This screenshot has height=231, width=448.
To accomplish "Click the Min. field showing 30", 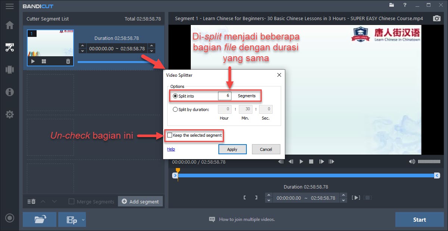I will pos(245,109).
